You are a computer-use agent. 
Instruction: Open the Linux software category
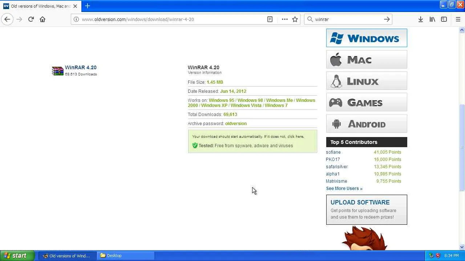coord(367,81)
